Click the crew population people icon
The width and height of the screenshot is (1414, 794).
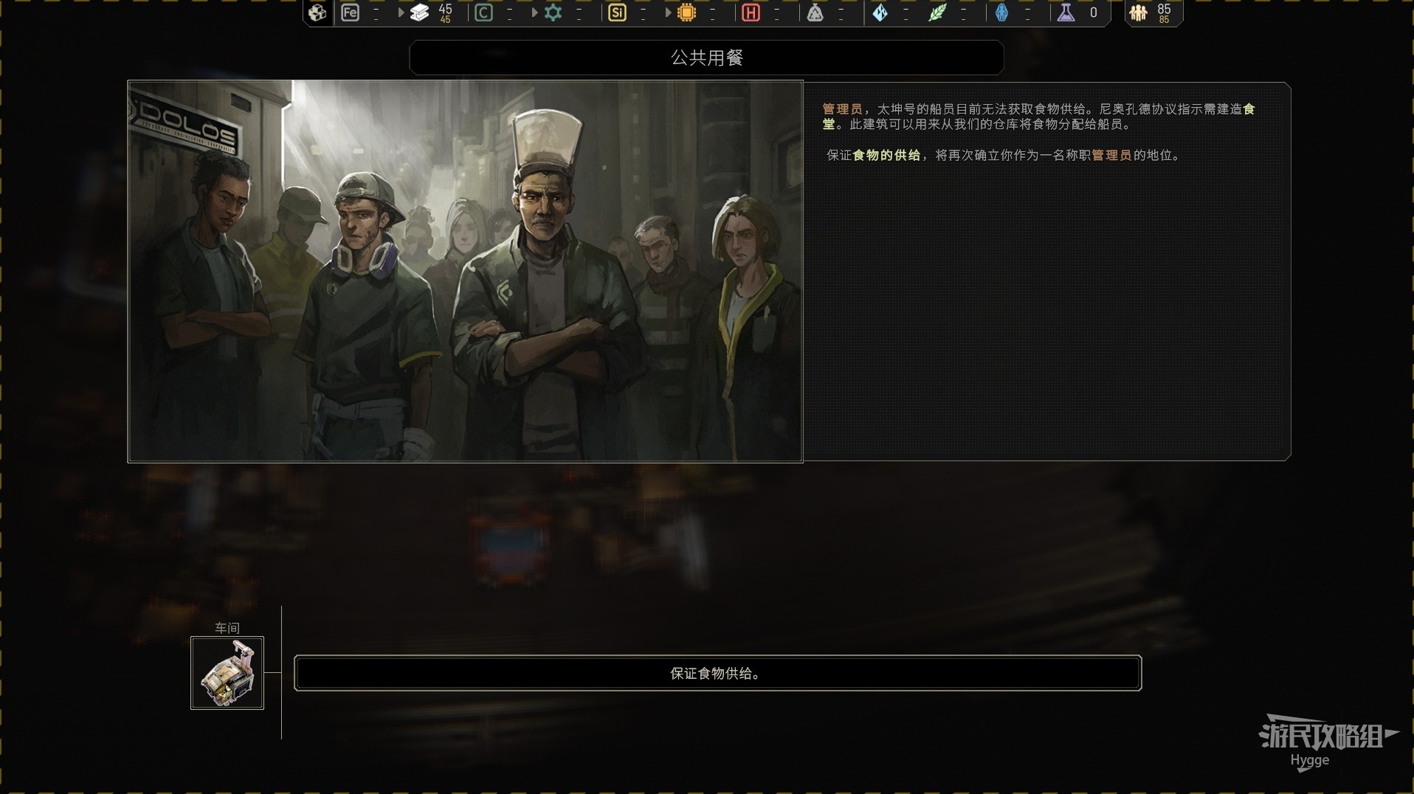pos(1139,13)
